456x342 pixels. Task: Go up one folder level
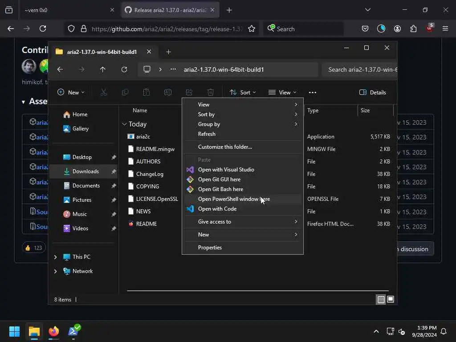(x=103, y=69)
